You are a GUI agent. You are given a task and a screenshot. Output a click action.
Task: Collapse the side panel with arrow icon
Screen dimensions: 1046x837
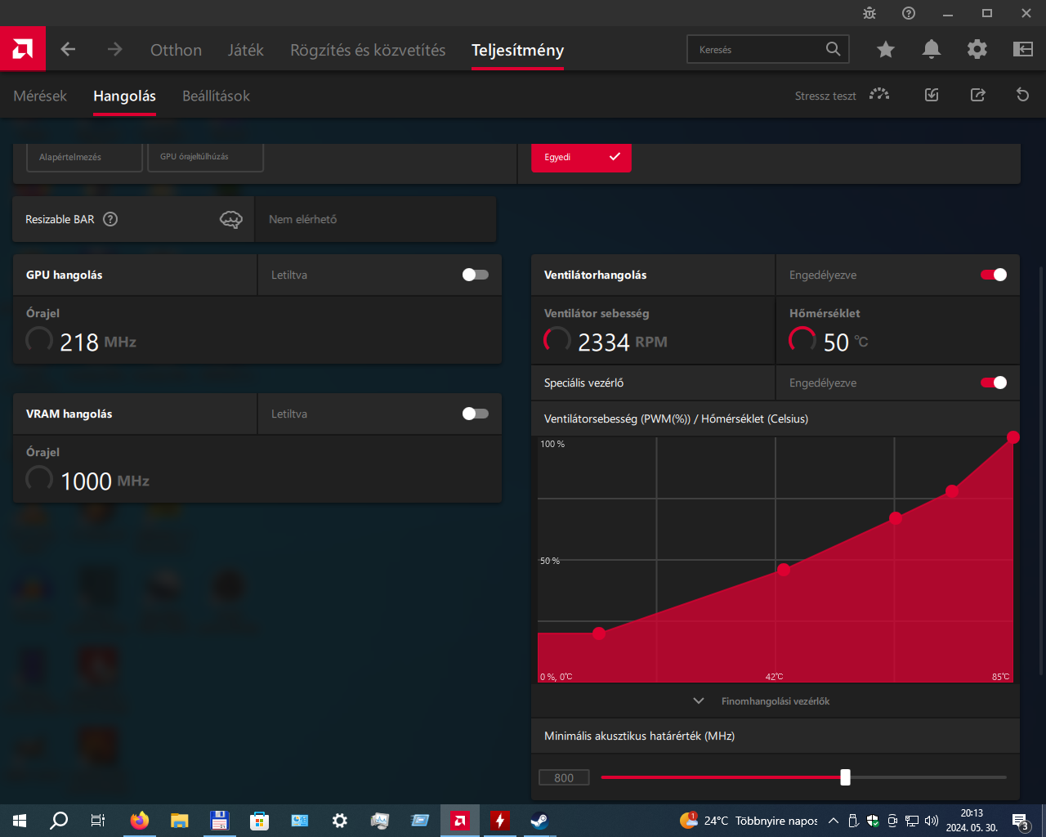tap(1022, 49)
